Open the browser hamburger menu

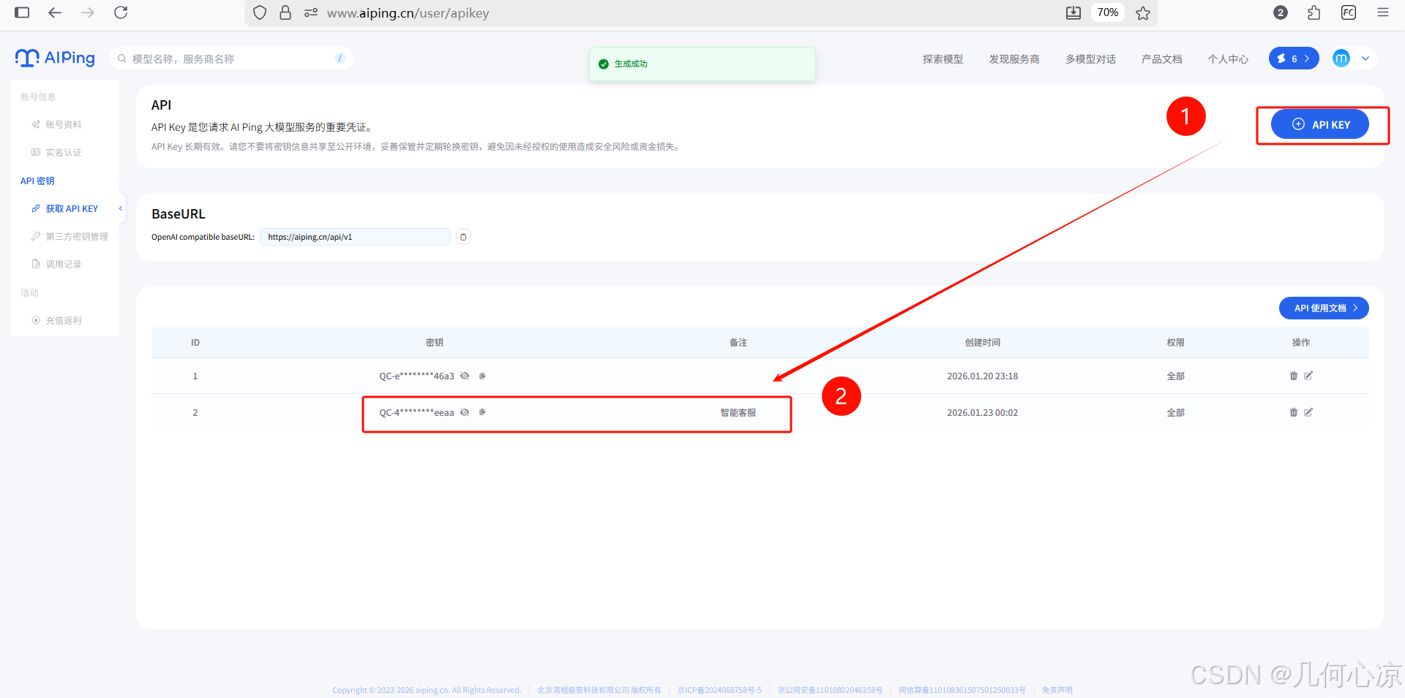coord(1383,12)
